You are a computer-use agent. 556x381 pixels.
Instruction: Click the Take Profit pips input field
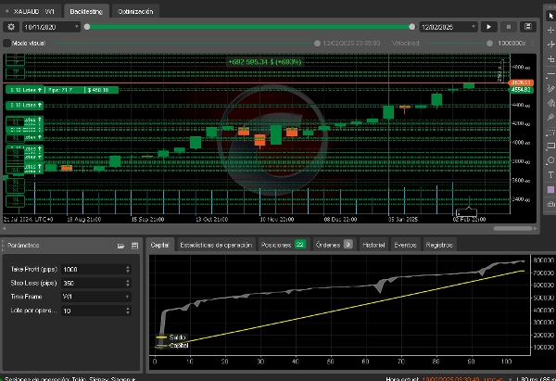pos(91,269)
